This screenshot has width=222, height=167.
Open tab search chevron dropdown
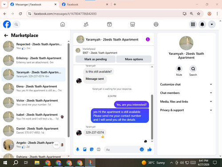4,4
